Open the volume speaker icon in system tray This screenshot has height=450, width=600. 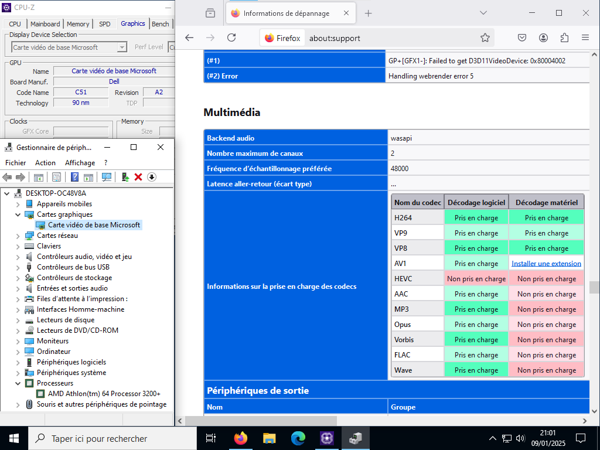click(520, 438)
